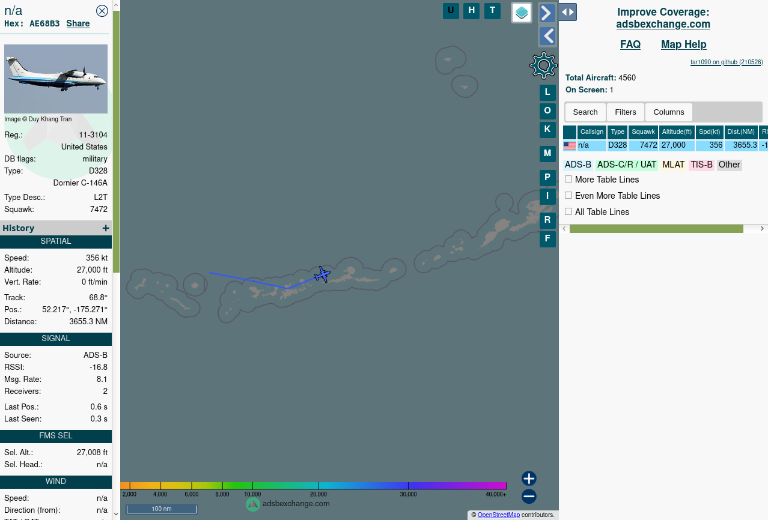Enable All Table Lines checkbox
768x520 pixels.
[x=568, y=211]
